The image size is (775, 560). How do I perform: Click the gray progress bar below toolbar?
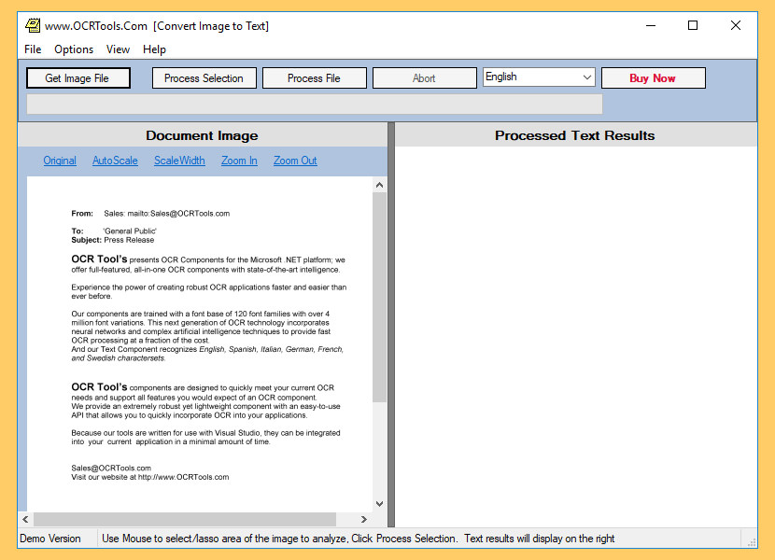coord(315,105)
